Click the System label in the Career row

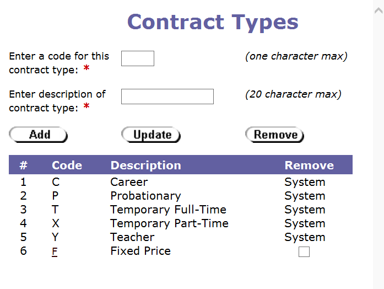click(x=305, y=182)
